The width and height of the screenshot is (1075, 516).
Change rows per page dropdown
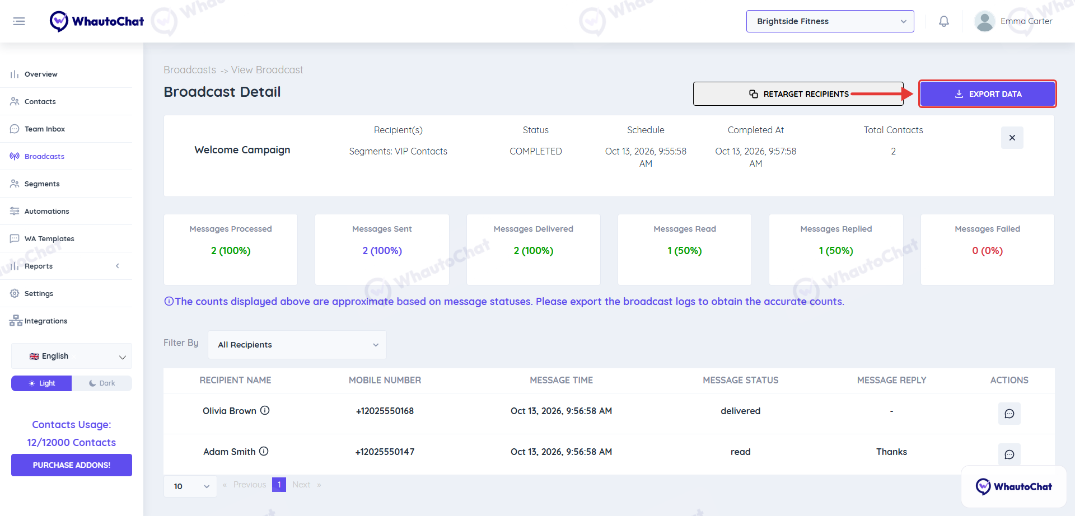[190, 486]
